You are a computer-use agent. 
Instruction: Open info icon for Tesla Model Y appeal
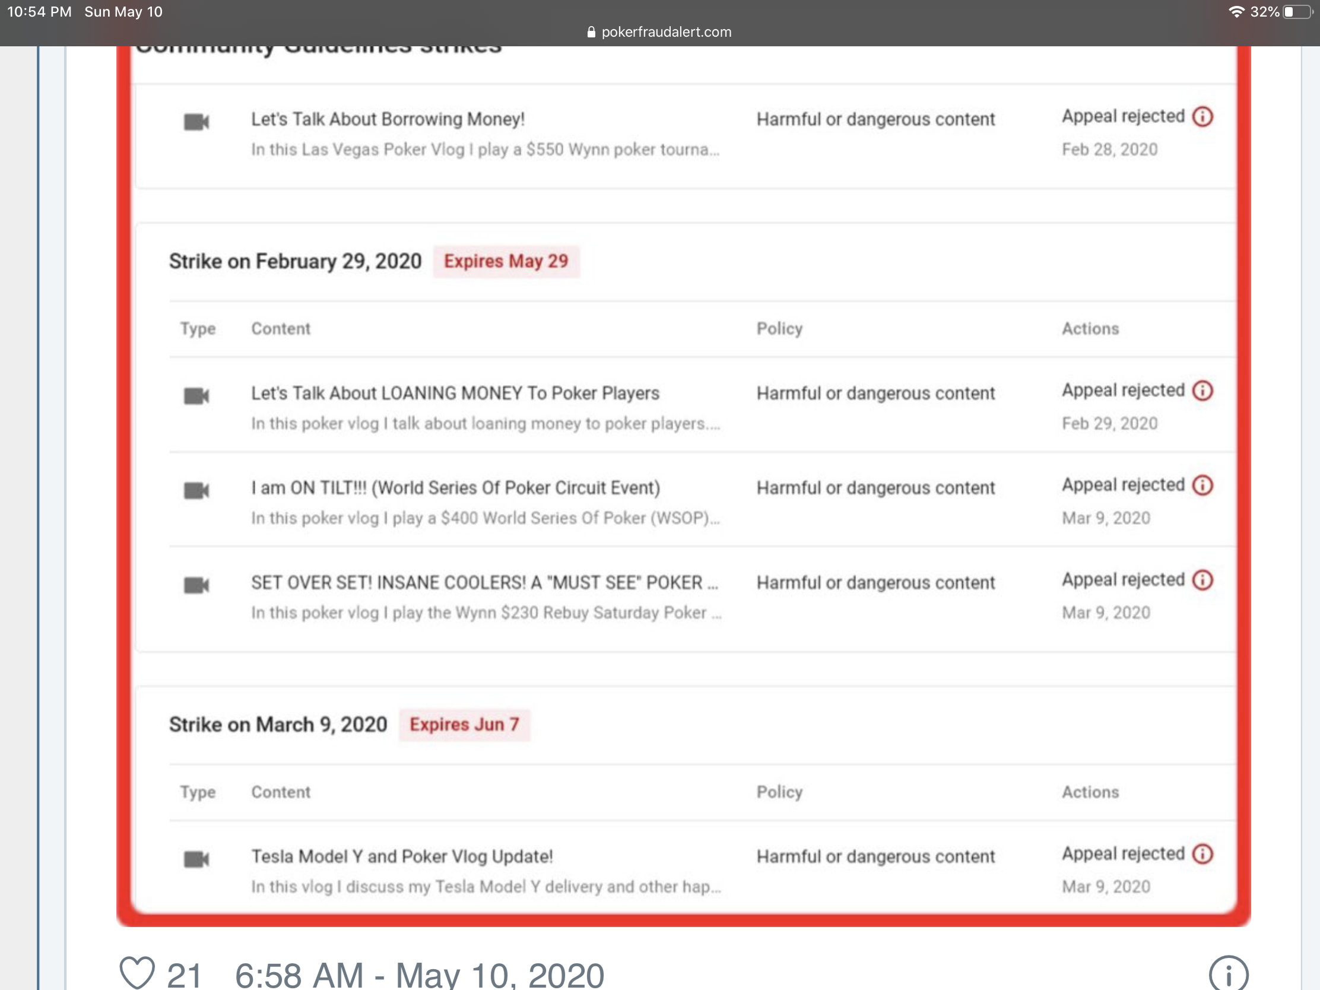pos(1202,854)
